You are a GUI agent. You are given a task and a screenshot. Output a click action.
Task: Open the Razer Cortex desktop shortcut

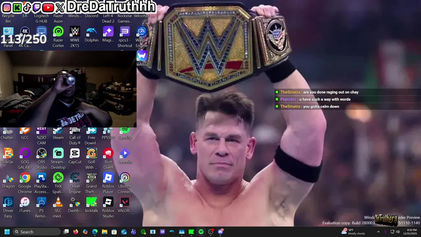click(x=58, y=37)
